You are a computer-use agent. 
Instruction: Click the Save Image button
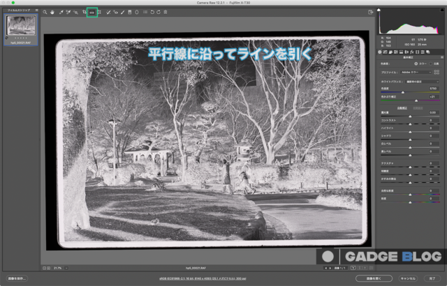pyautogui.click(x=17, y=278)
